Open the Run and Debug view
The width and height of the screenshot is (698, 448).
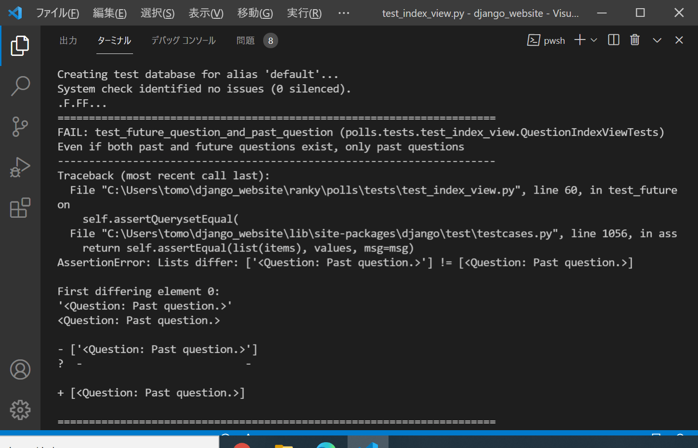pyautogui.click(x=20, y=167)
